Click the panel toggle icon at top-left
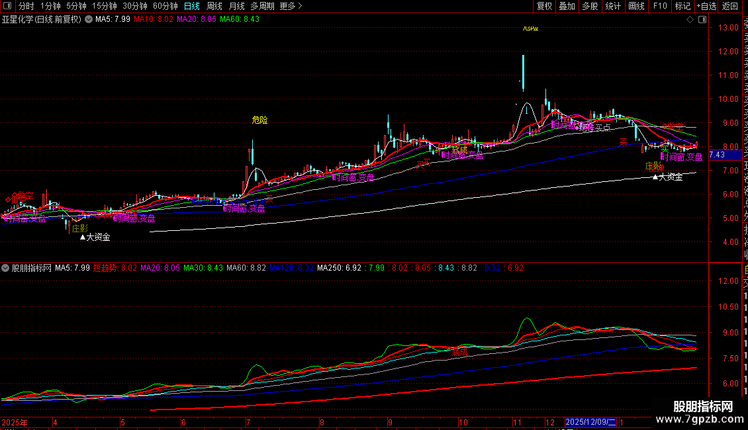The height and width of the screenshot is (430, 748). point(7,6)
